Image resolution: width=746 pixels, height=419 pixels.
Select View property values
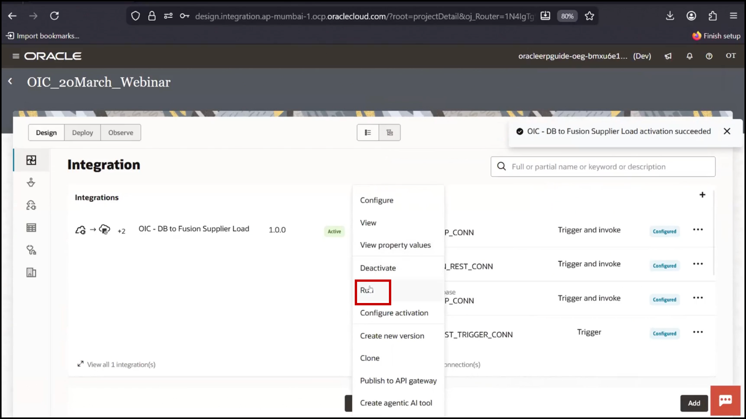click(x=398, y=245)
